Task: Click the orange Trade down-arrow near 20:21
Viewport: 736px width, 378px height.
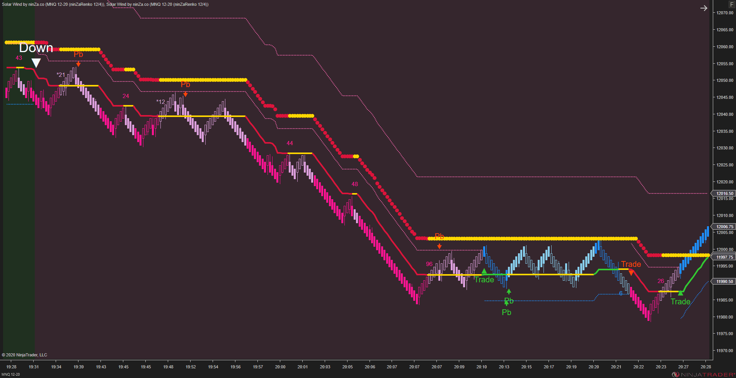Action: [631, 273]
